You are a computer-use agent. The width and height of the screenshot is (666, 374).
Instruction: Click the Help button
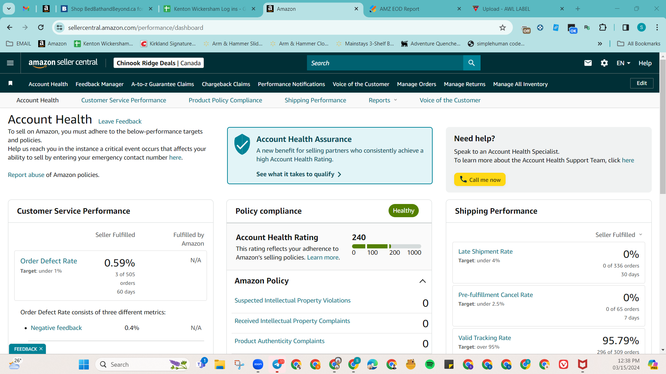[x=645, y=63]
